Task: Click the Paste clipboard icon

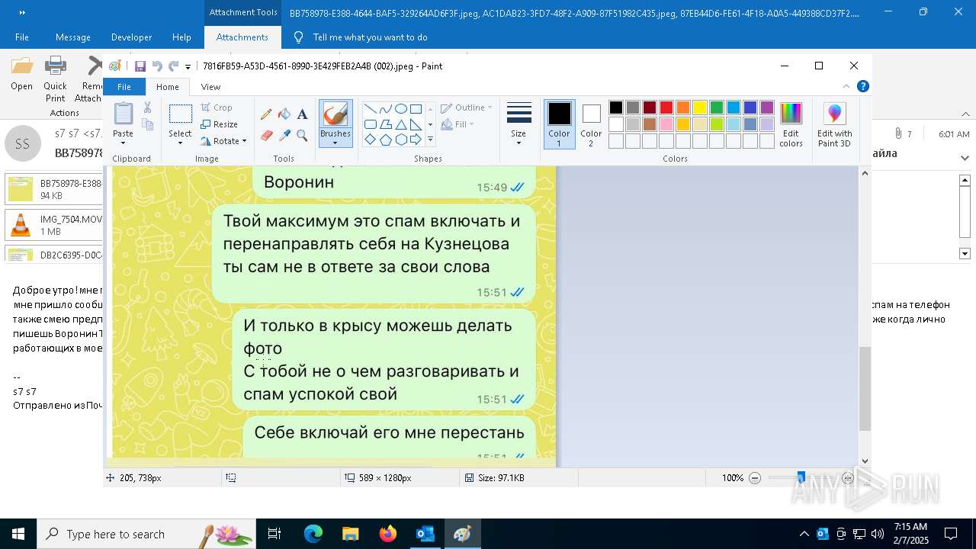Action: pyautogui.click(x=123, y=114)
